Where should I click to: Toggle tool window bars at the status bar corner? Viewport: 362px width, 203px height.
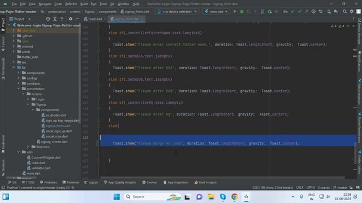point(3,188)
